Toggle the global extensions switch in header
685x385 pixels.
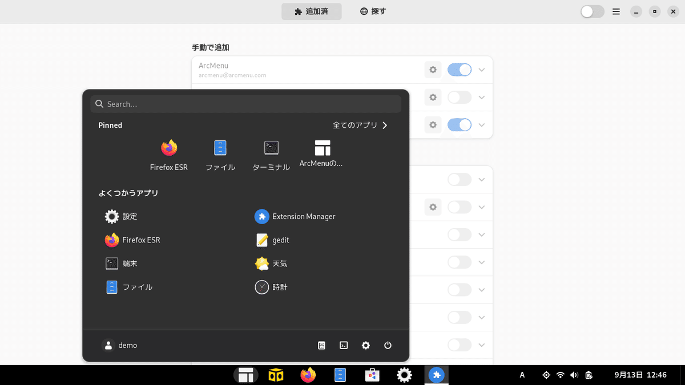click(593, 11)
